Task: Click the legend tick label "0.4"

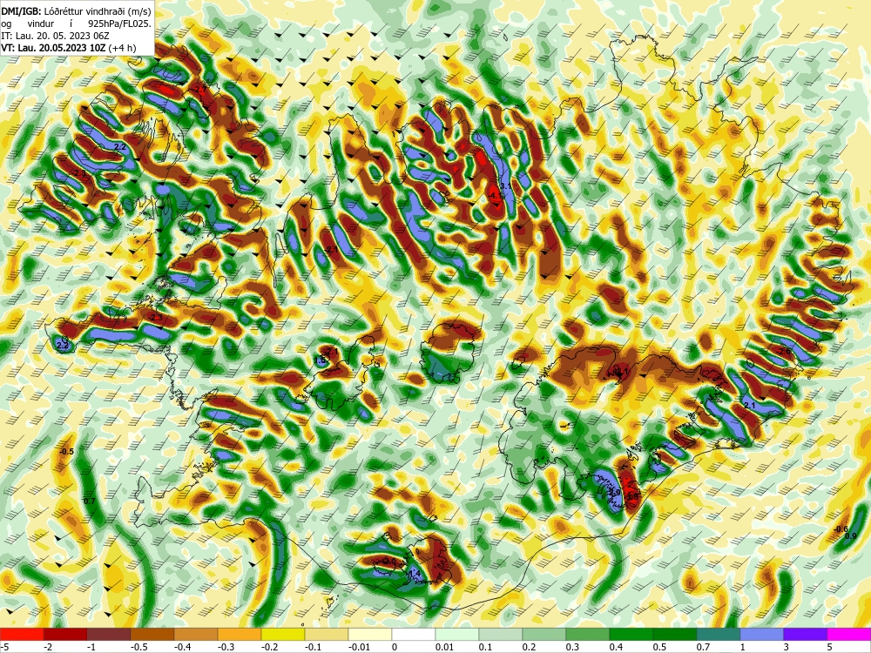Action: click(x=617, y=647)
